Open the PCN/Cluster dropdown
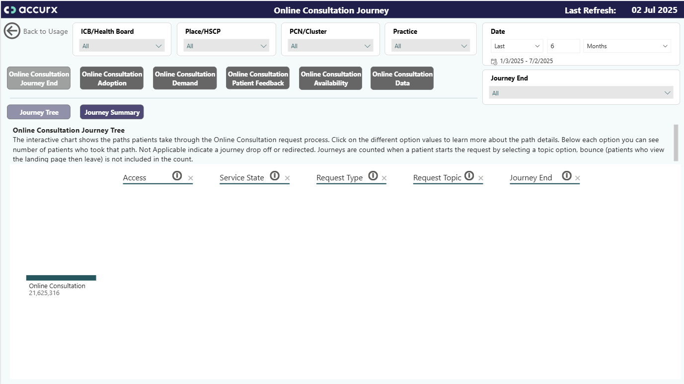Screen dimensions: 684x384 (331, 46)
